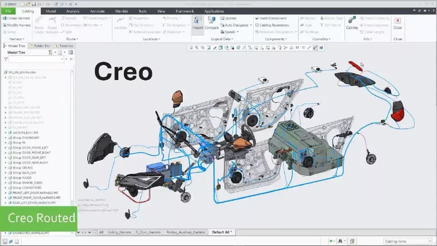This screenshot has width=437, height=246.
Task: Select the Ceiling_Harness view tab
Action: click(119, 232)
